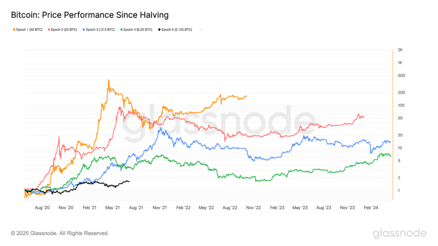
Task: Toggle the Epoch 3 (12.5 BTC) series label
Action: (x=100, y=30)
